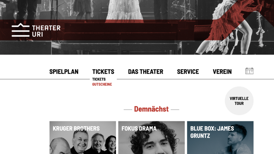This screenshot has height=154, width=274.
Task: Open the Tickets main menu item
Action: pyautogui.click(x=103, y=72)
